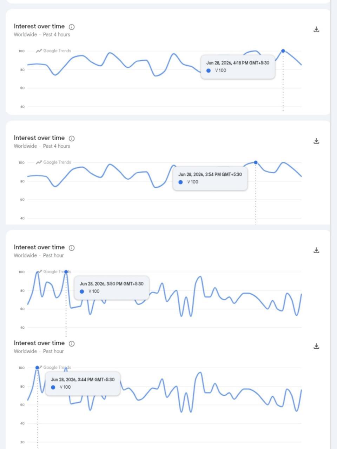Select the 3:54 PM data point marker
Image resolution: width=337 pixels, height=449 pixels.
(x=256, y=162)
